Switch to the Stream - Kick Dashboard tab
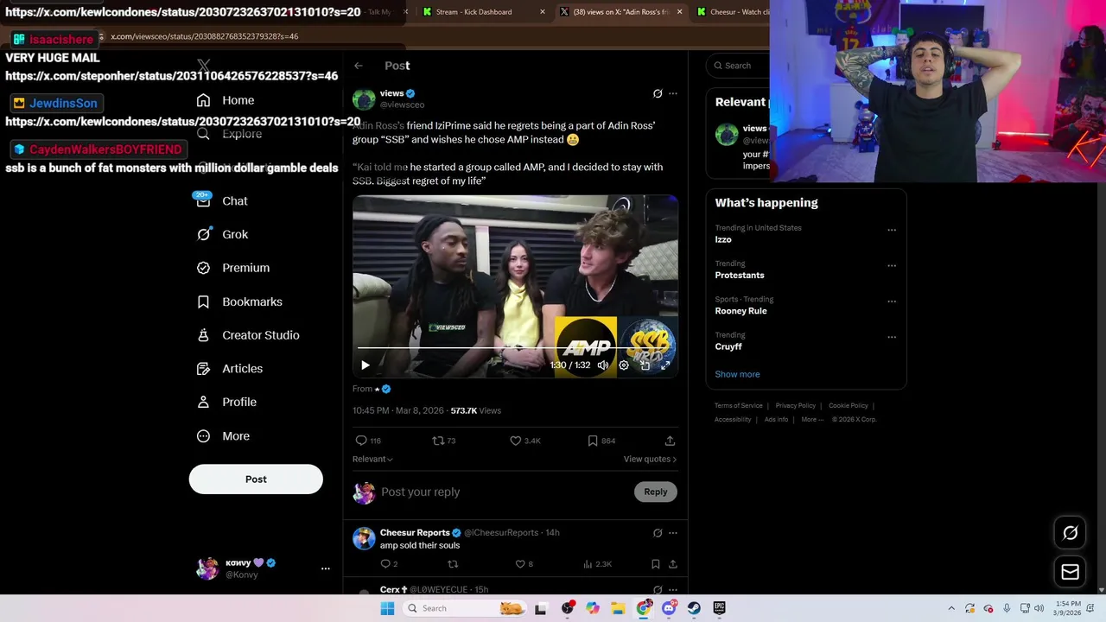 pos(484,12)
